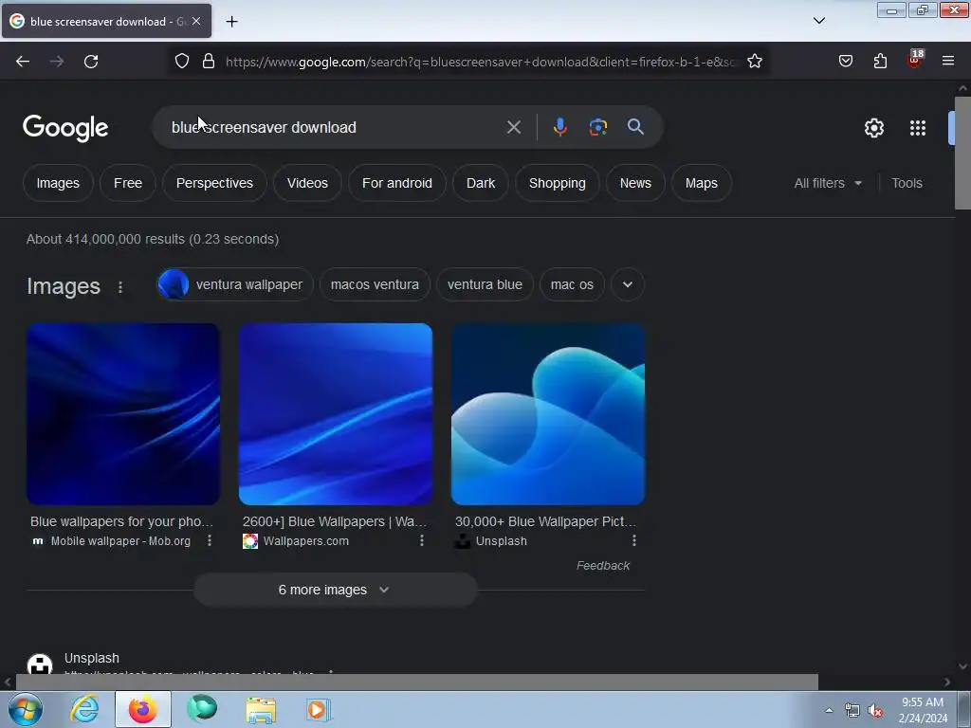The height and width of the screenshot is (728, 971).
Task: Open the Wallpapers.com blue wallpaper thumbnail
Action: coord(336,414)
